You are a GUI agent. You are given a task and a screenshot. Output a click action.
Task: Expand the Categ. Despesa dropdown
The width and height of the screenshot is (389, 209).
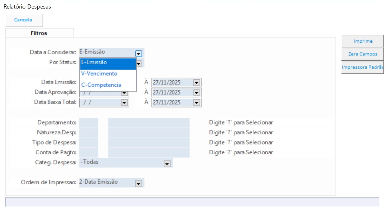pyautogui.click(x=167, y=164)
